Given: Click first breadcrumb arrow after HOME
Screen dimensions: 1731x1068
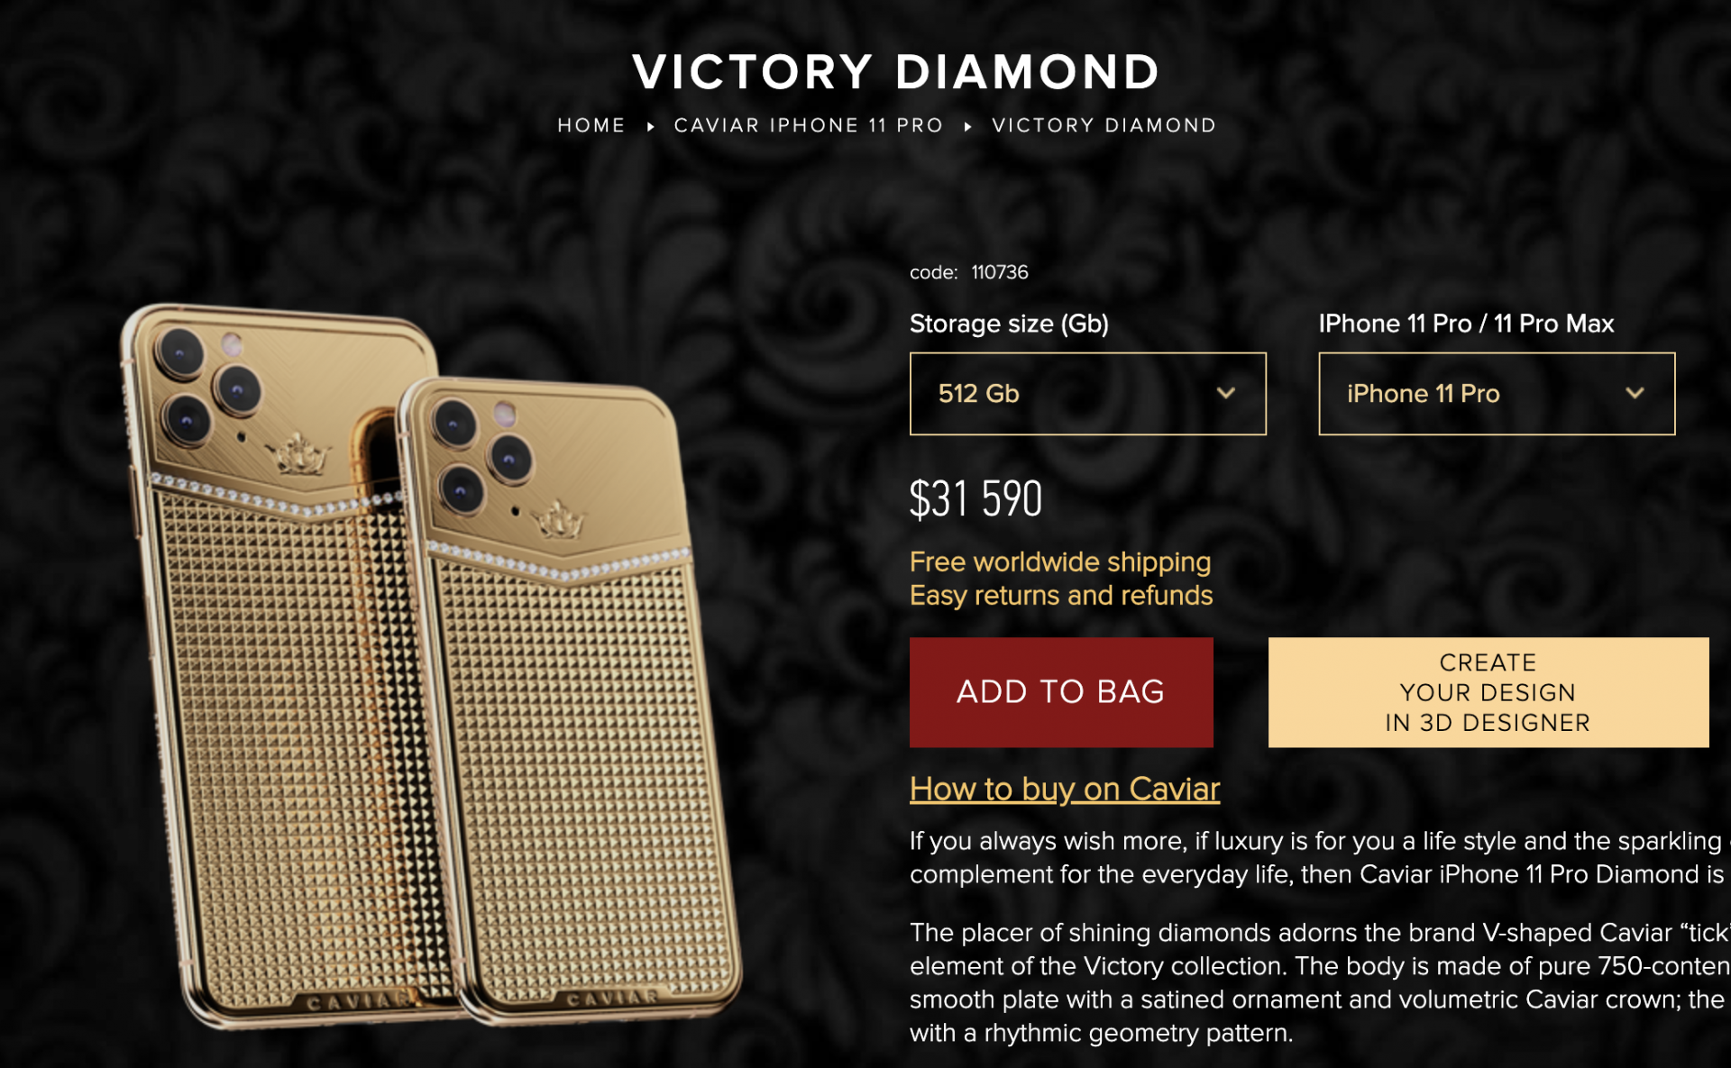Looking at the screenshot, I should (x=650, y=126).
